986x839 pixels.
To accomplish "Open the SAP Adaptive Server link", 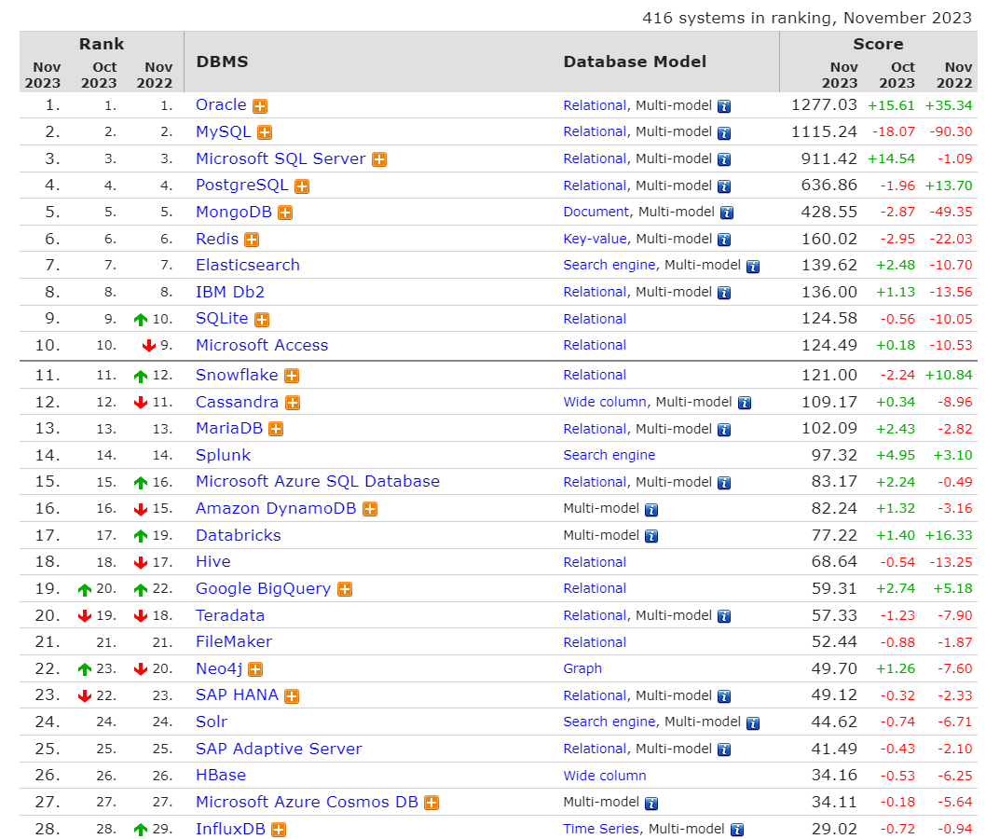I will pos(279,750).
